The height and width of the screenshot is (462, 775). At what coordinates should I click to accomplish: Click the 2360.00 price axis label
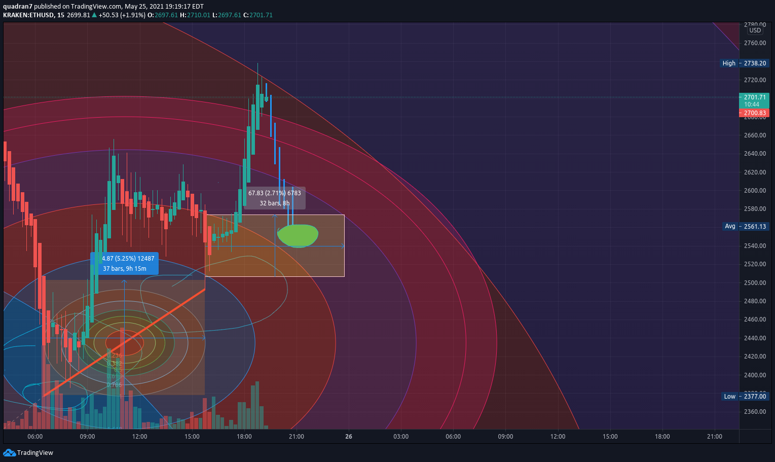pos(755,411)
